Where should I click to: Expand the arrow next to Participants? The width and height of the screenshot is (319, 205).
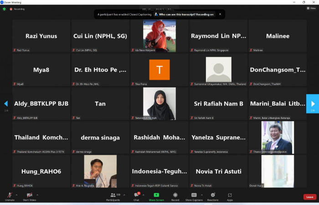[123, 195]
